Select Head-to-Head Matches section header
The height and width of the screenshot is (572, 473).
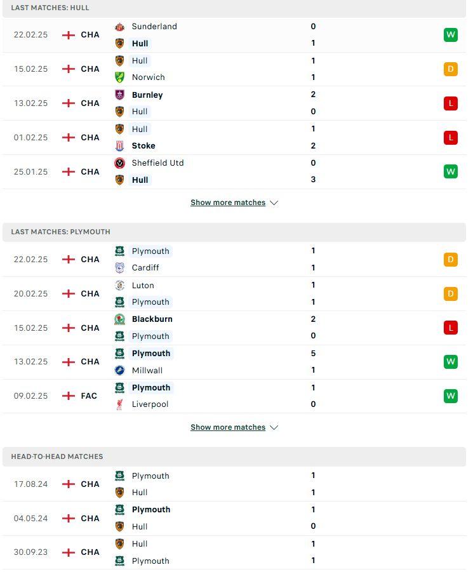(x=234, y=456)
